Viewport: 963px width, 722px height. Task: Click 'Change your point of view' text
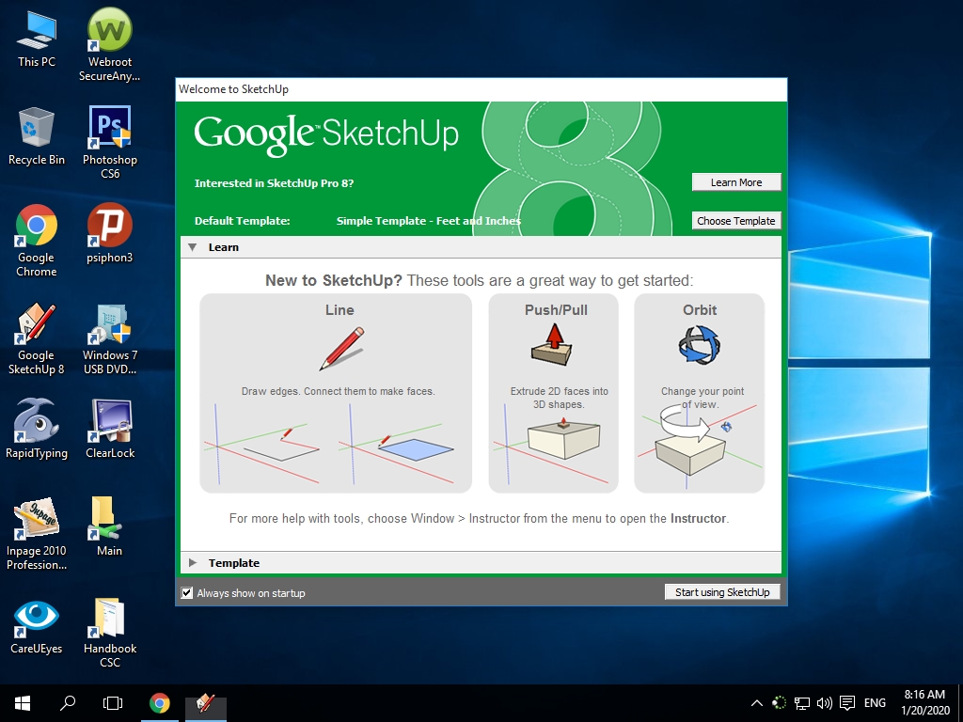702,398
